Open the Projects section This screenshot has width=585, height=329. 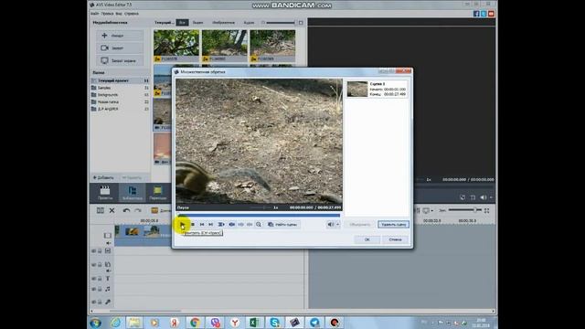click(x=105, y=193)
